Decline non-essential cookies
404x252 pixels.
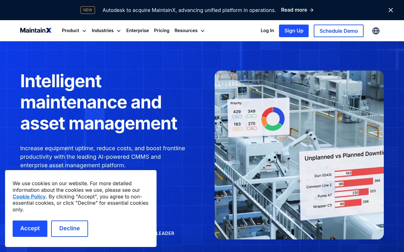point(69,229)
